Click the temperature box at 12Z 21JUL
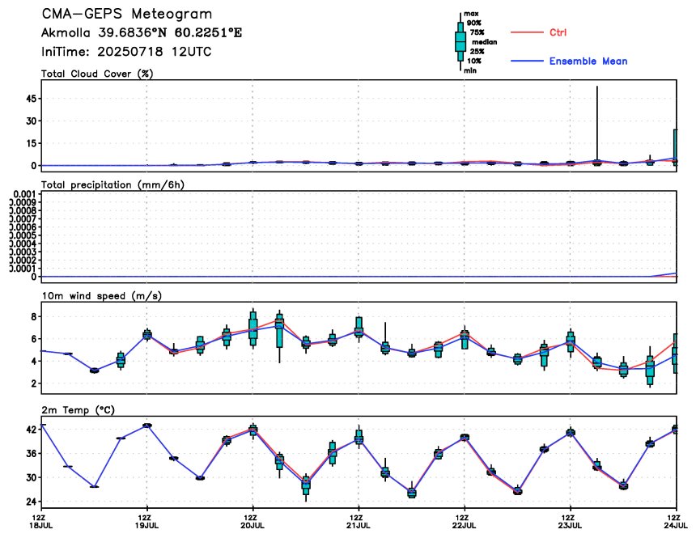The width and height of the screenshot is (696, 538). point(359,437)
